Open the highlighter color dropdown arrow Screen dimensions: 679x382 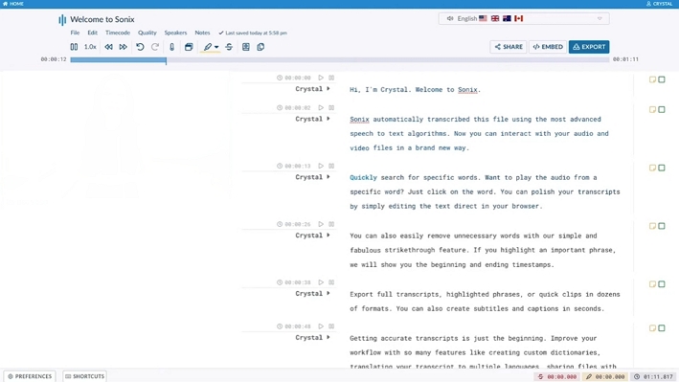[x=216, y=47]
